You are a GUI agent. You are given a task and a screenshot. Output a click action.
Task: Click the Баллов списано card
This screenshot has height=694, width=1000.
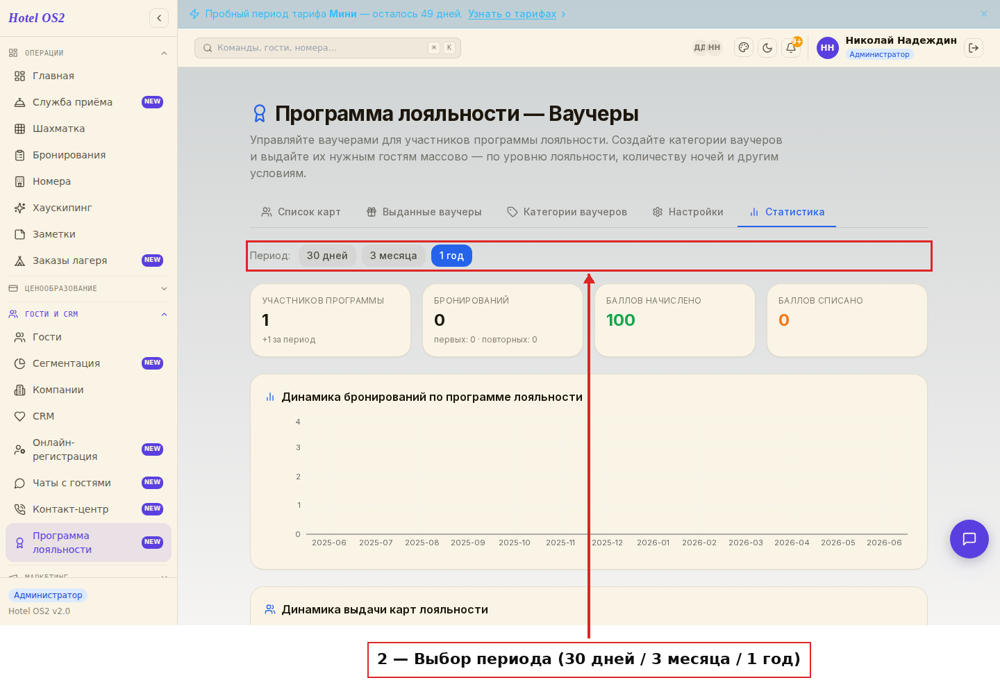(847, 320)
